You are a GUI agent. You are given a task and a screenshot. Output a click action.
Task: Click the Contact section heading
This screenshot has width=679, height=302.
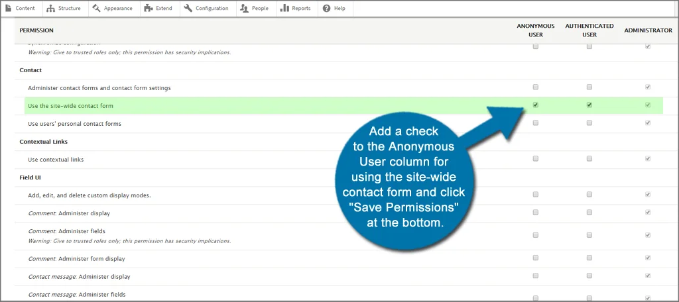31,70
